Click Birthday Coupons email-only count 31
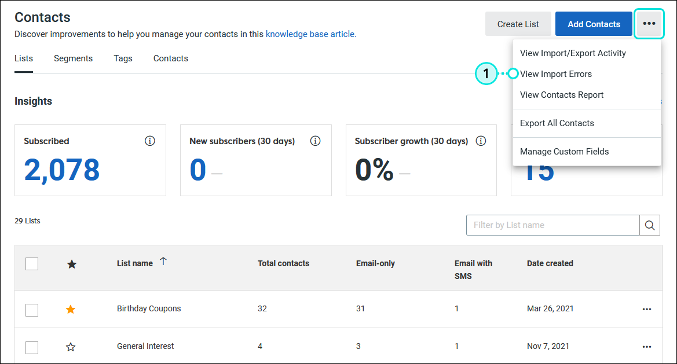Image resolution: width=677 pixels, height=364 pixels. tap(361, 308)
